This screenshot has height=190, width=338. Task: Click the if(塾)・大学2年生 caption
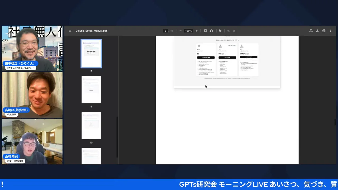pyautogui.click(x=15, y=161)
